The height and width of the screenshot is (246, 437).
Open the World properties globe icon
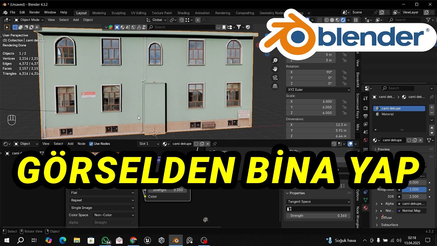click(365, 140)
